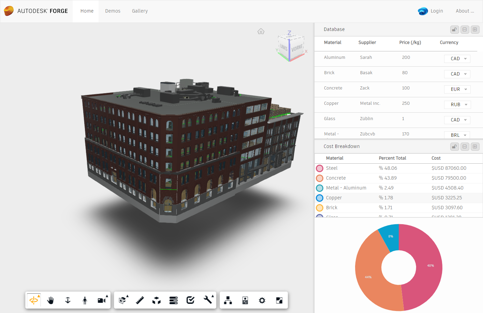This screenshot has height=313, width=483.
Task: Open the Gallery page
Action: pyautogui.click(x=140, y=11)
